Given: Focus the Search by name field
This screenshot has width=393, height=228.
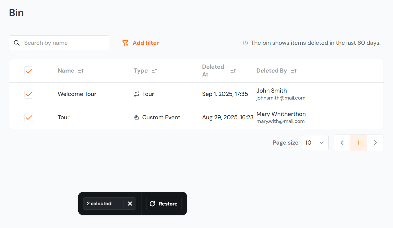Looking at the screenshot, I should 59,43.
